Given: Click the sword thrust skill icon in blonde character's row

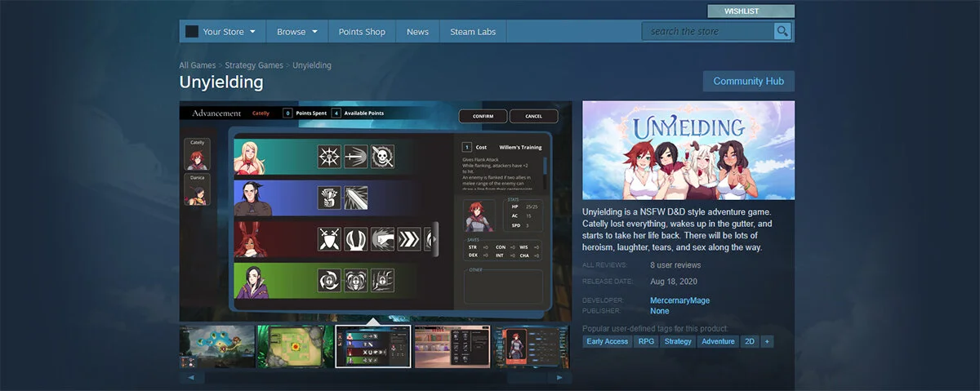Looking at the screenshot, I should (356, 157).
